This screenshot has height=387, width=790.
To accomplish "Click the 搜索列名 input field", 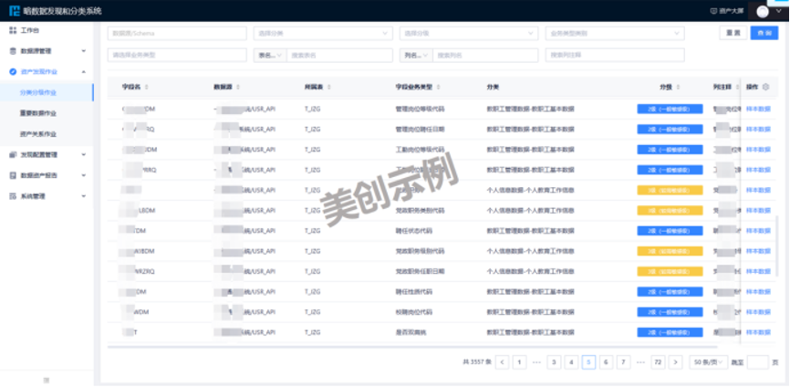I will click(485, 56).
